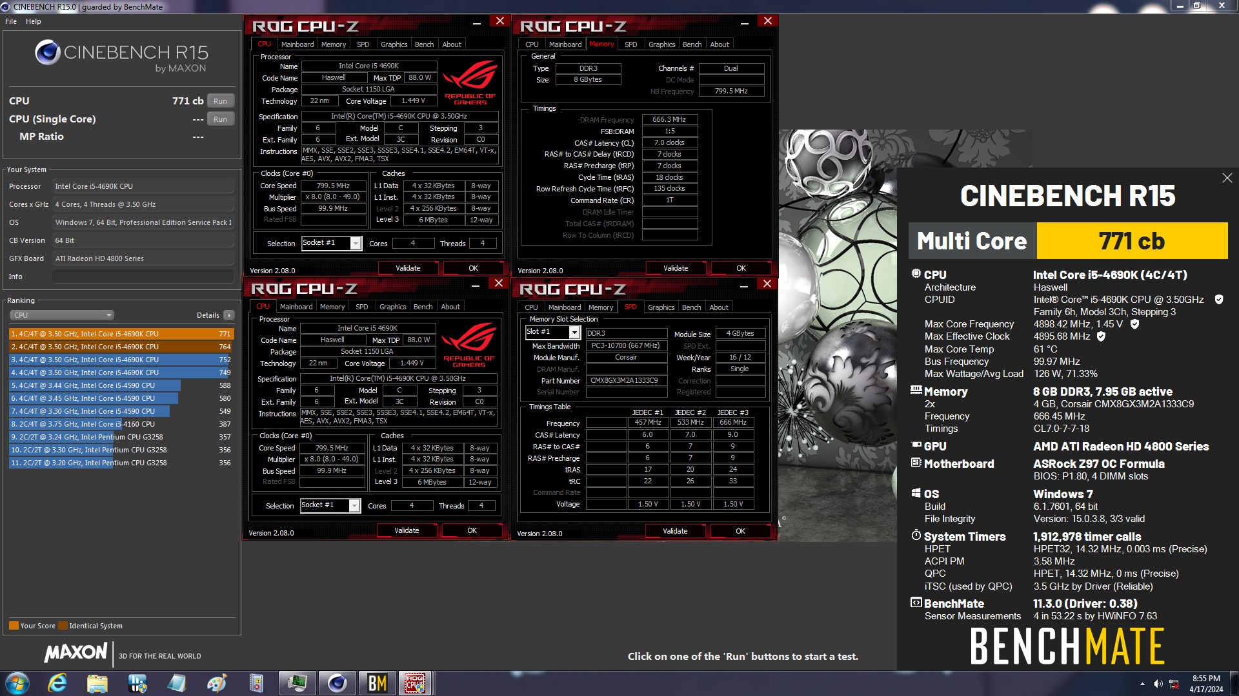Show hidden tray icons arrow
The height and width of the screenshot is (696, 1239).
coord(1142,684)
